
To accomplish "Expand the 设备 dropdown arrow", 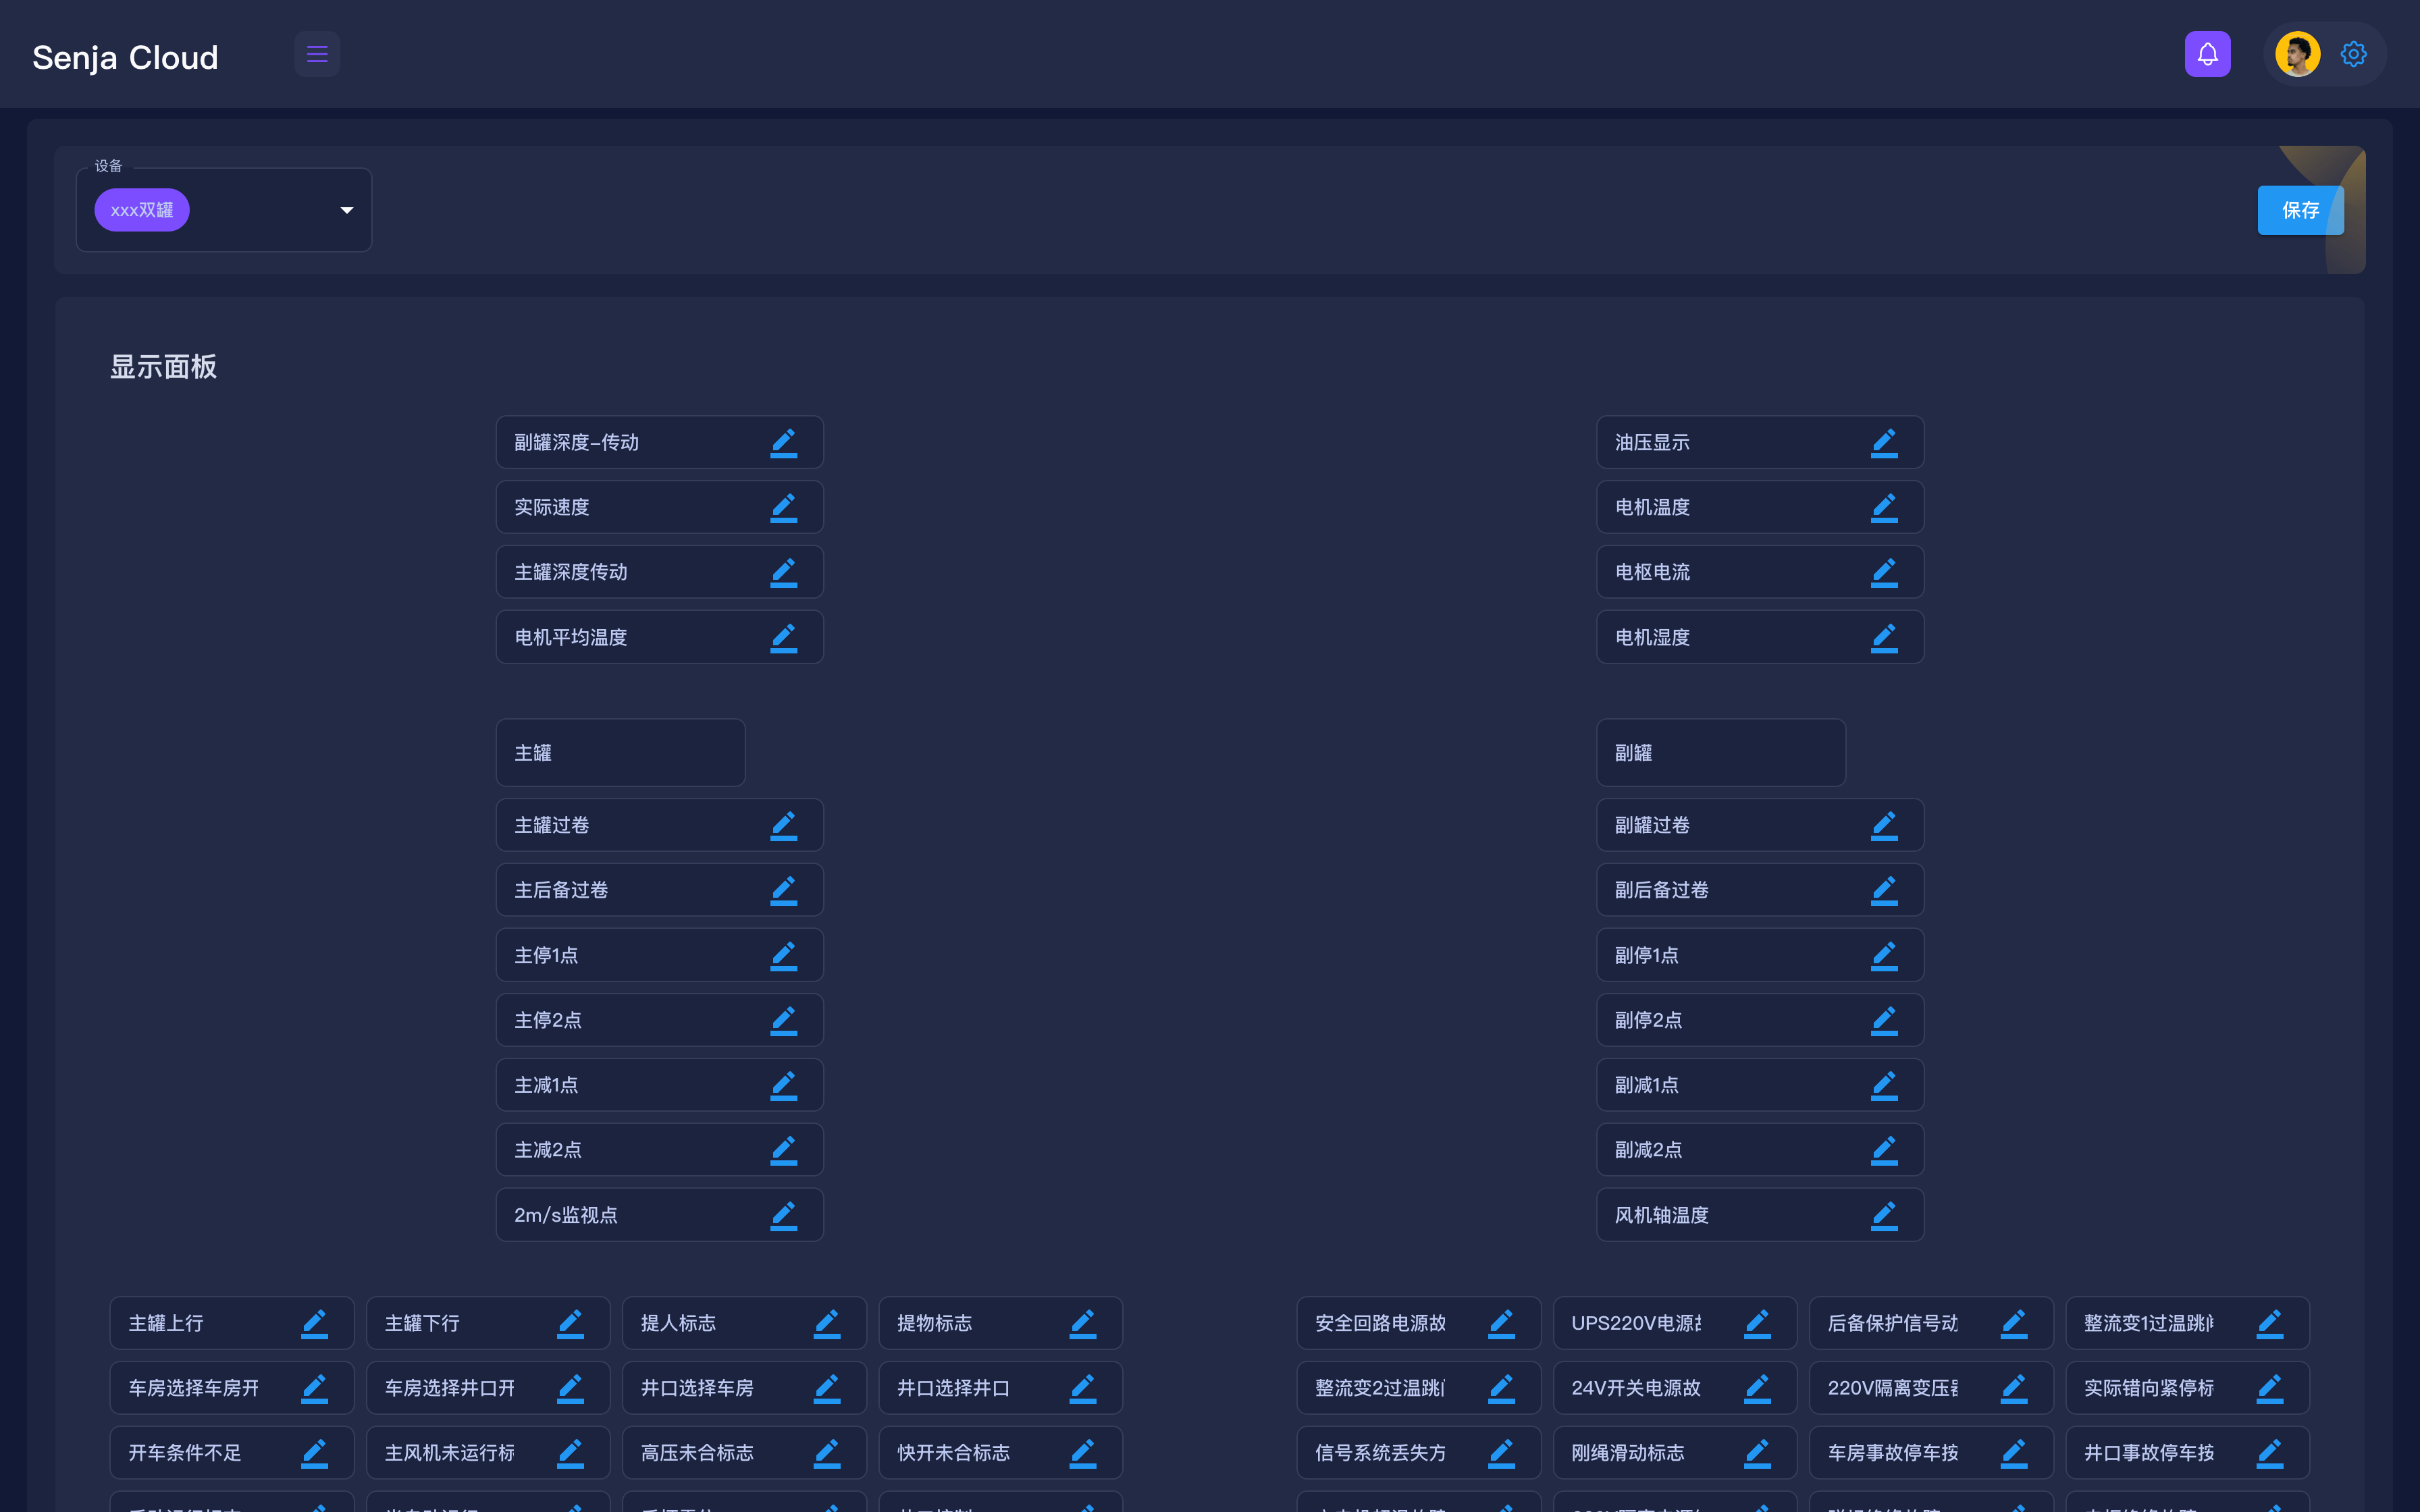I will click(x=347, y=210).
